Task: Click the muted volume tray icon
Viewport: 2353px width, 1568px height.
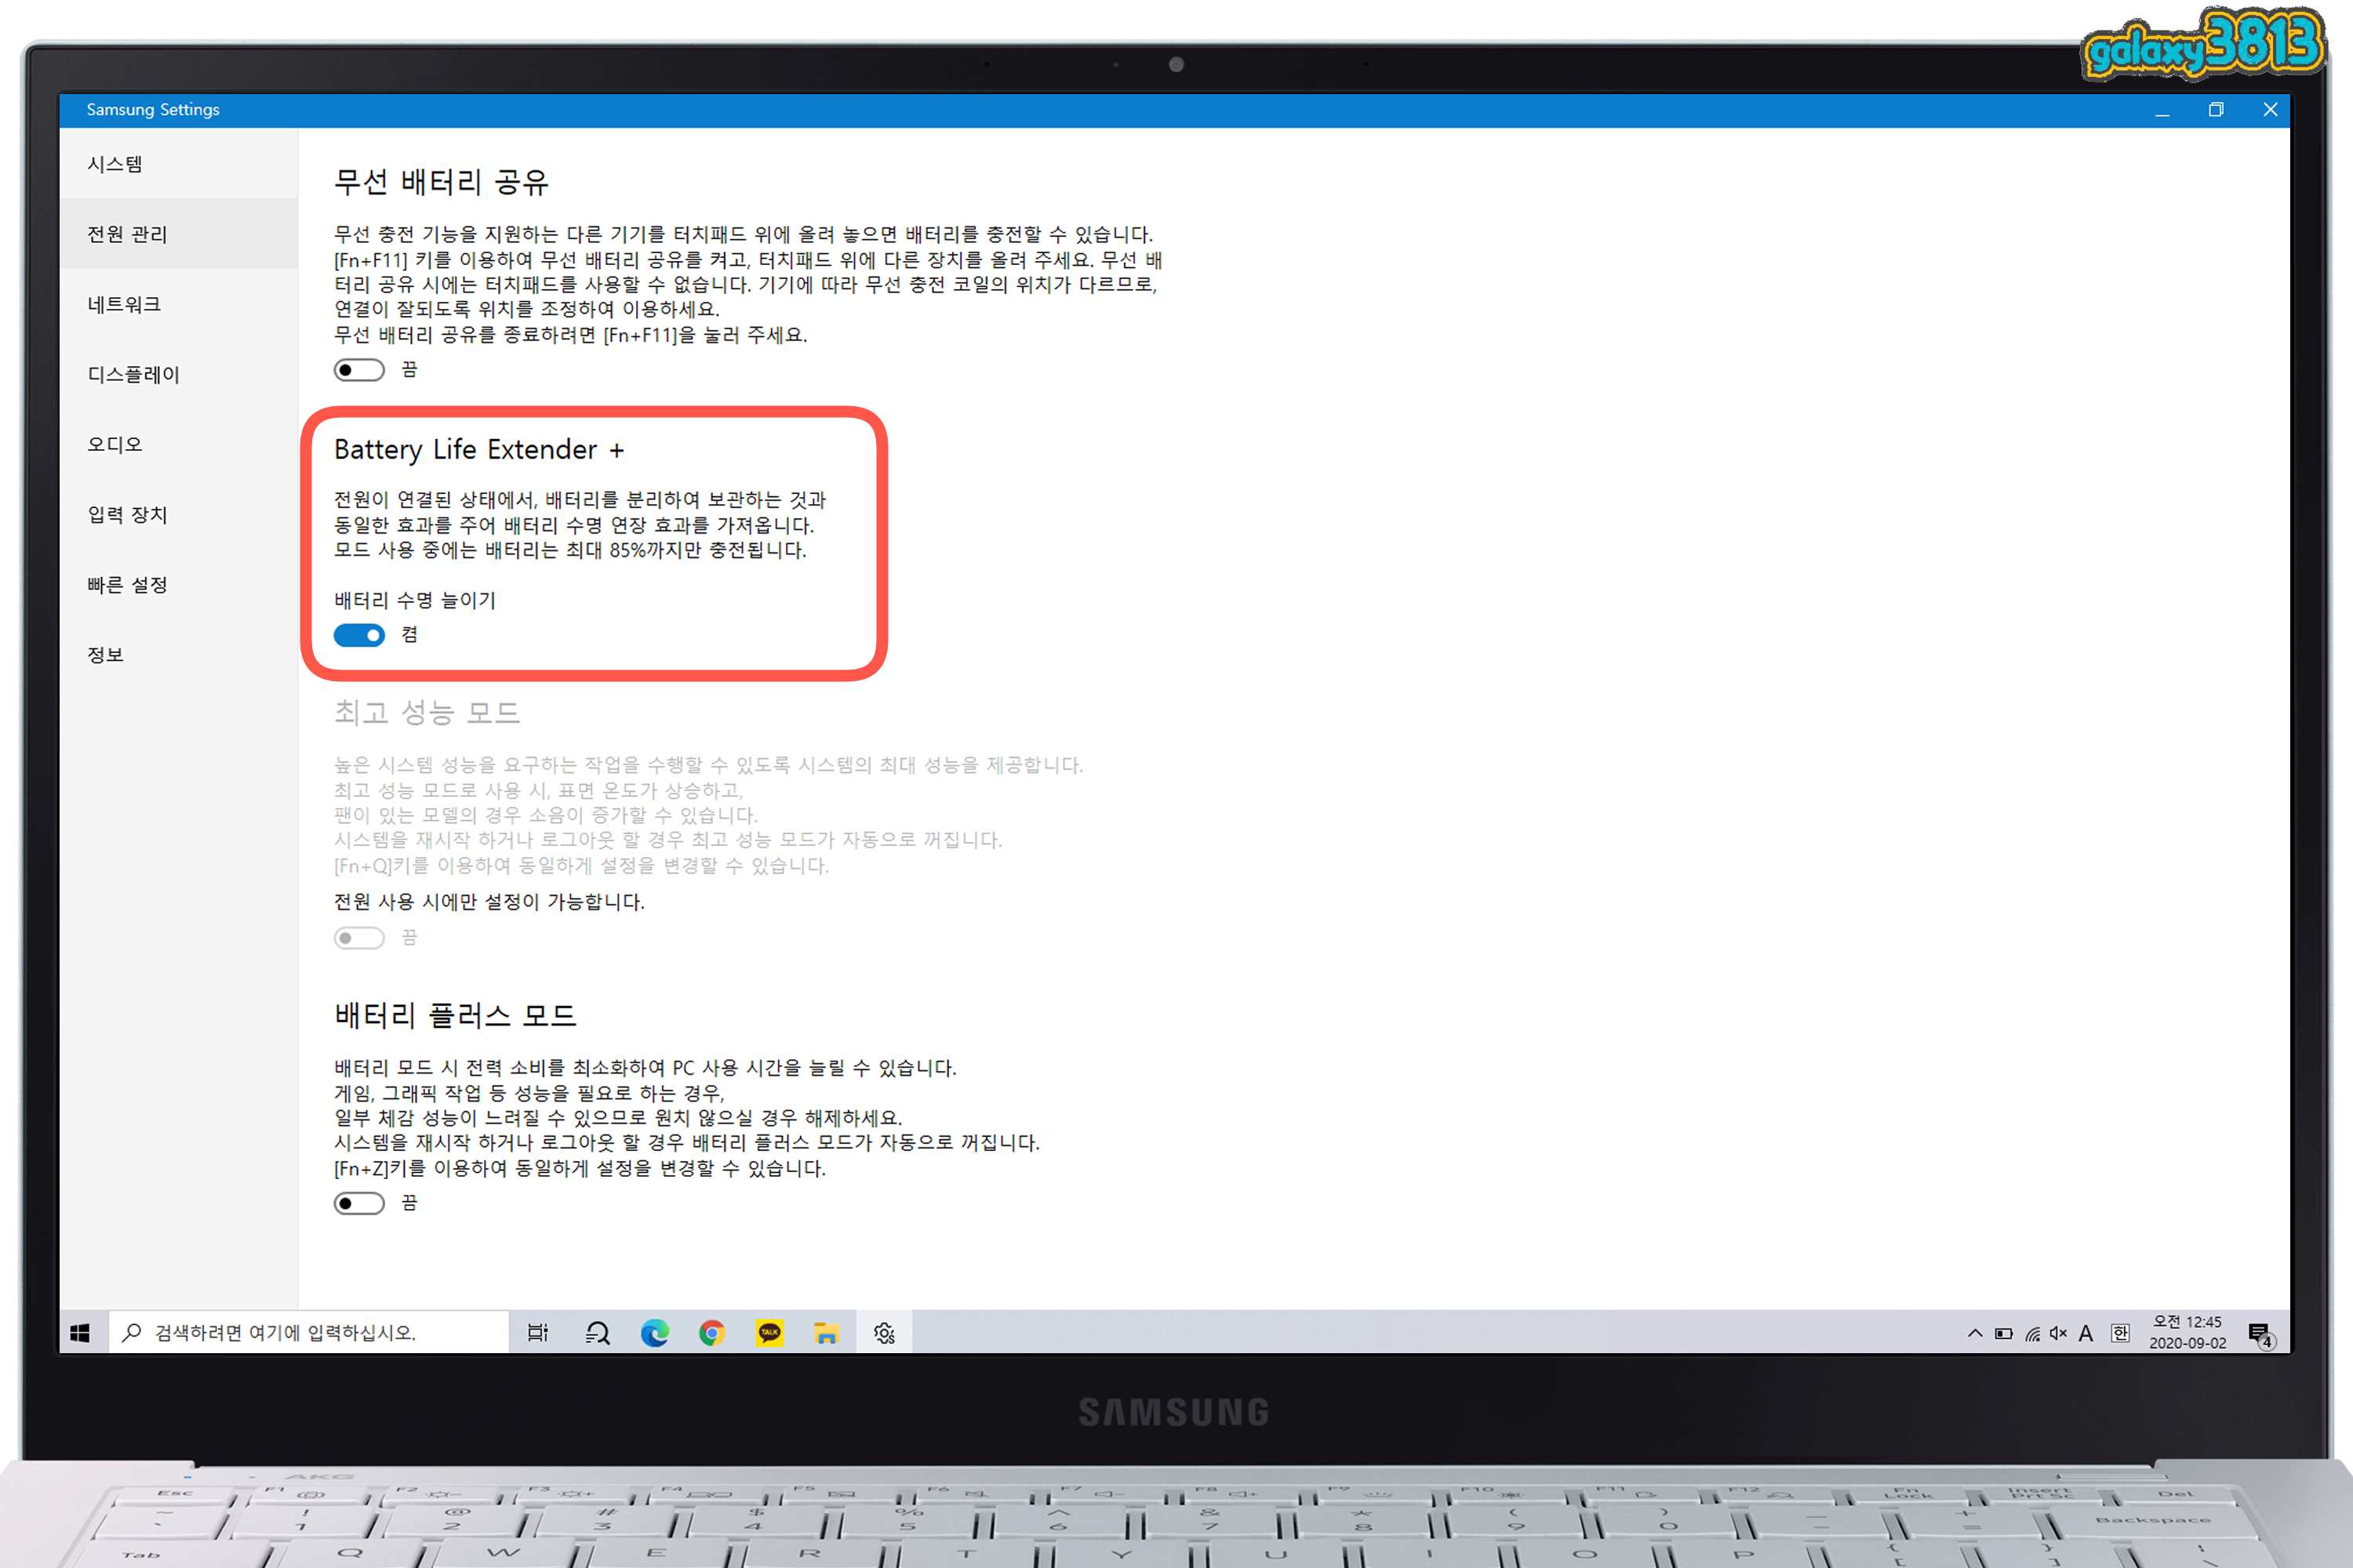Action: [2058, 1333]
